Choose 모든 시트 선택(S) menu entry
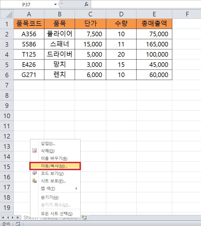 (x=55, y=214)
